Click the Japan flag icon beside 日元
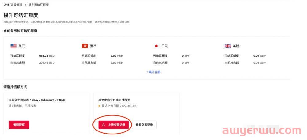Screen dimensions: 307x140 tap(156, 46)
